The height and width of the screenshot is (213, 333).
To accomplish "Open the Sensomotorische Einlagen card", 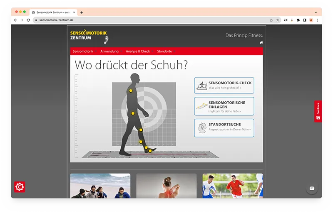I will [x=224, y=106].
